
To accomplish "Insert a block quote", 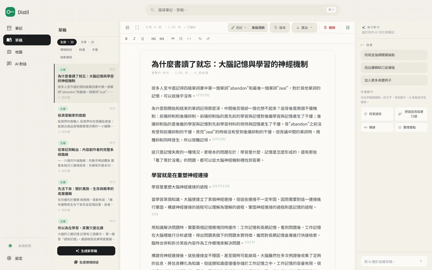I will point(173,39).
